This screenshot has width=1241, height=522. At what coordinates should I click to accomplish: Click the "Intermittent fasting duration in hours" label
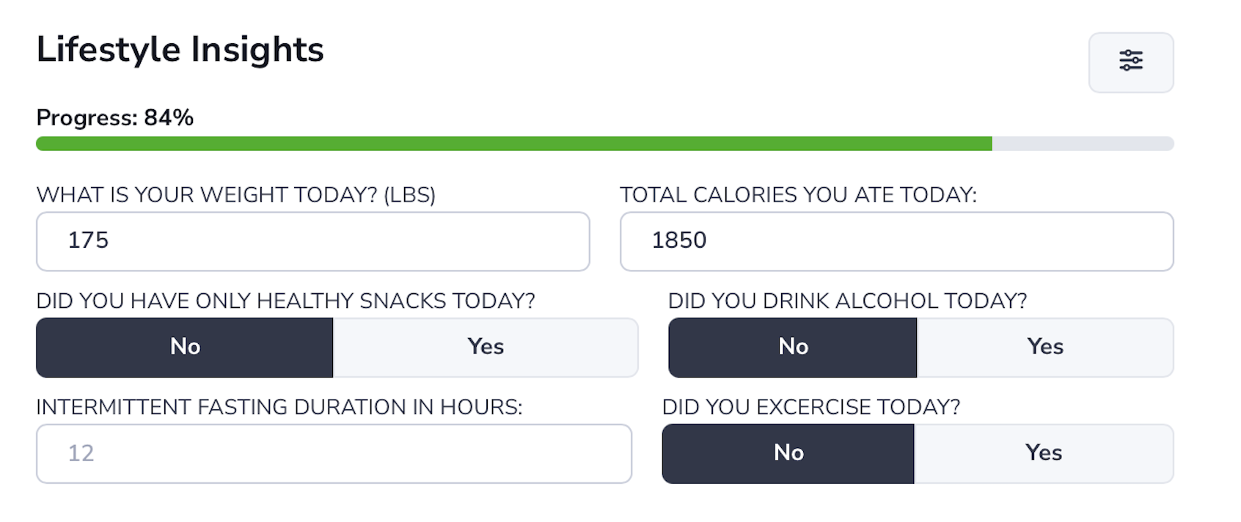(279, 407)
